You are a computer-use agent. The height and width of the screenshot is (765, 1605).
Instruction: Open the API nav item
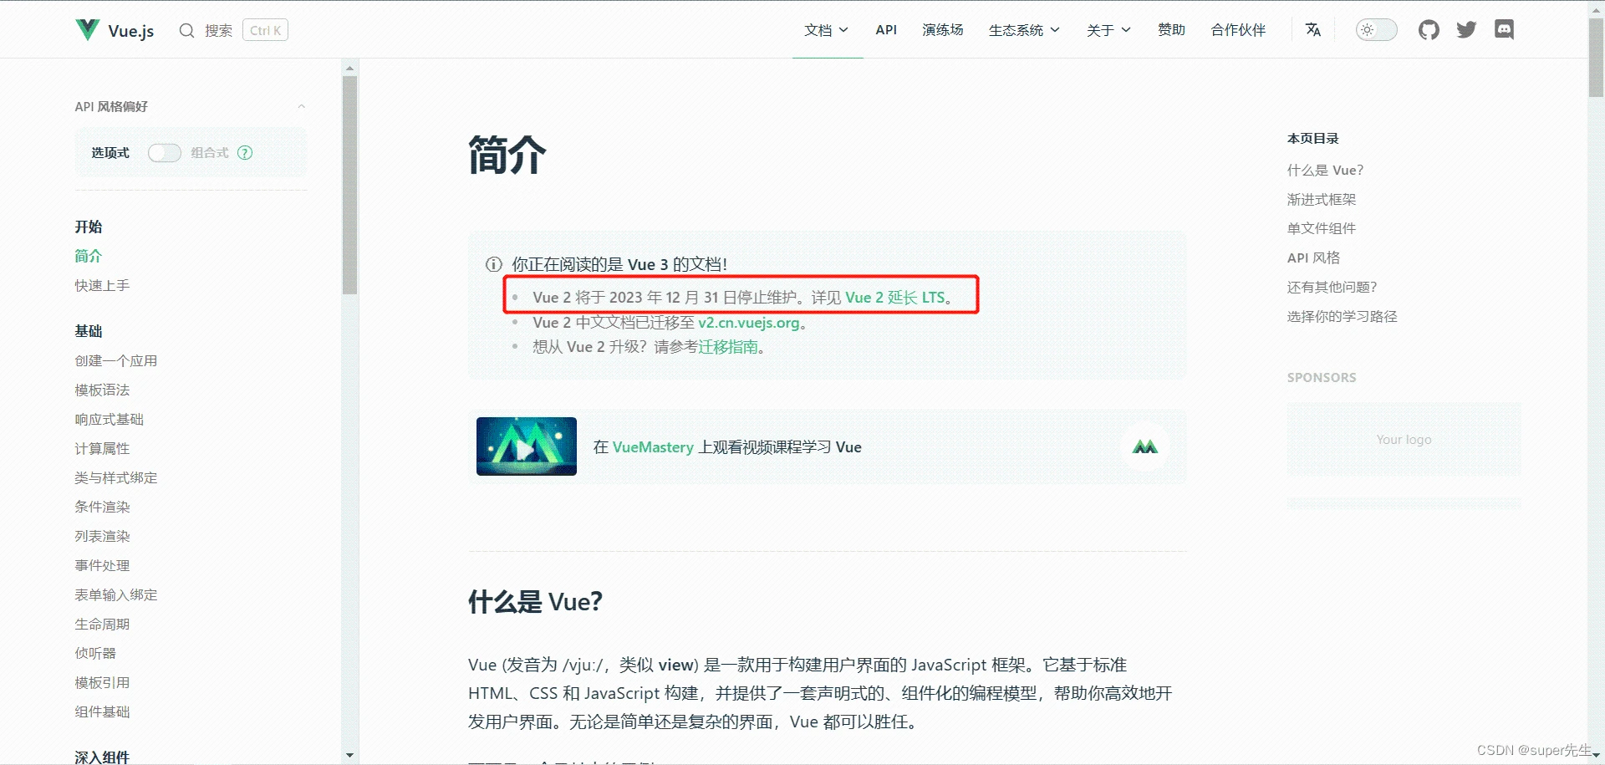click(886, 30)
